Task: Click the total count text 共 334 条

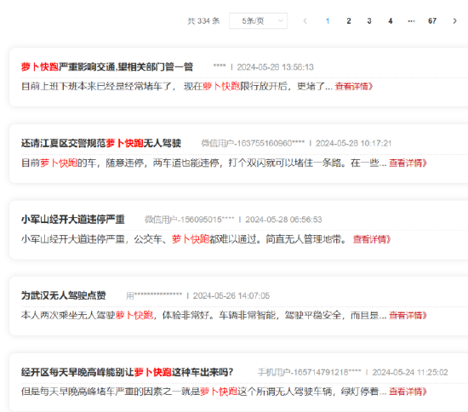Action: (203, 21)
